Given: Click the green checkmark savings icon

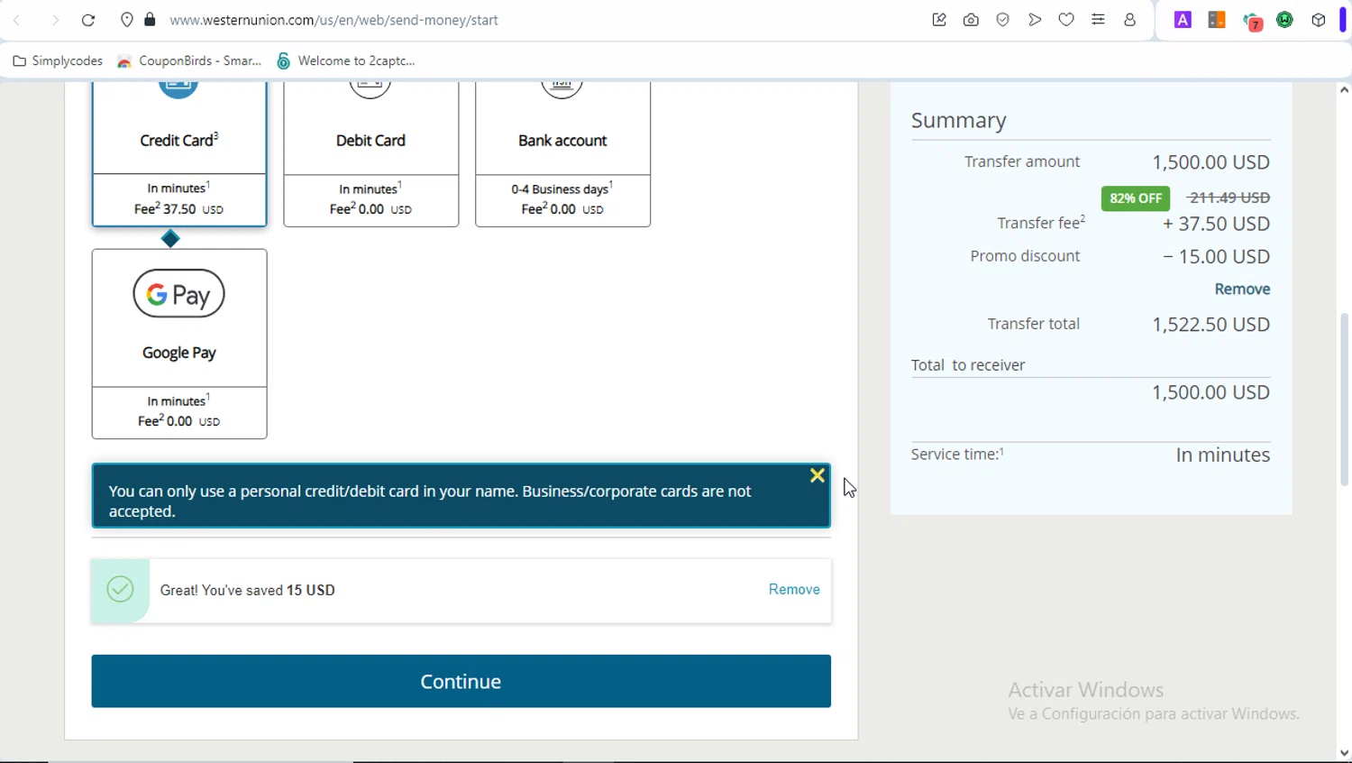Looking at the screenshot, I should pyautogui.click(x=120, y=590).
